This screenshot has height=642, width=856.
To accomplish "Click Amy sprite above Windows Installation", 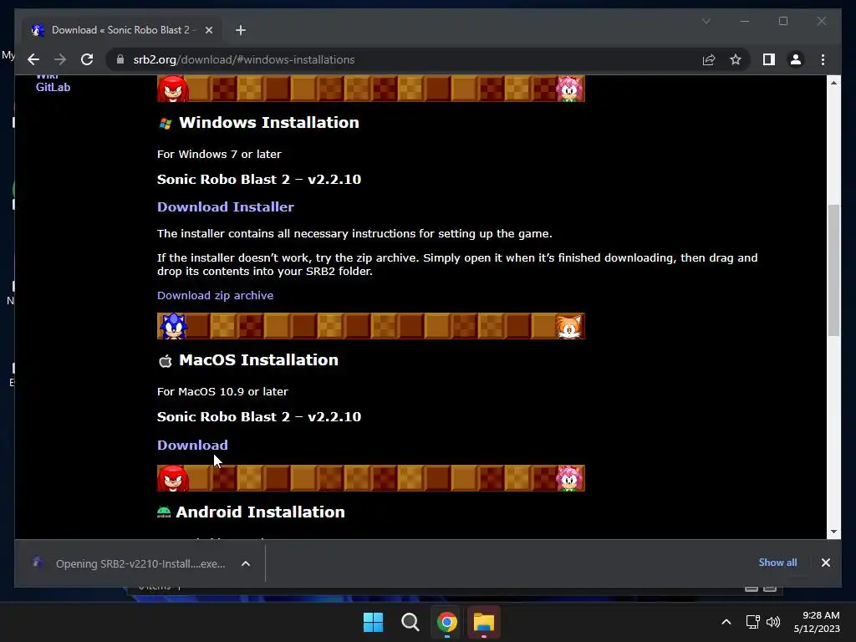I will [x=569, y=89].
